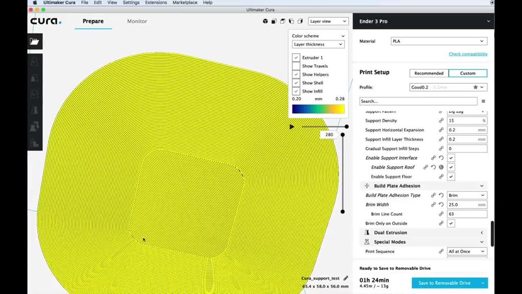Switch camera to the top view cube
The height and width of the screenshot is (294, 522).
click(283, 21)
